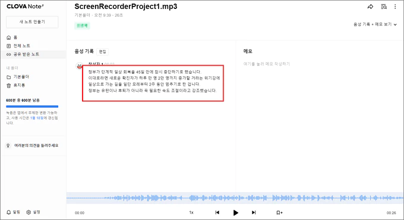Click the lightbulb feedback icon
The image size is (404, 220).
pyautogui.click(x=8, y=146)
